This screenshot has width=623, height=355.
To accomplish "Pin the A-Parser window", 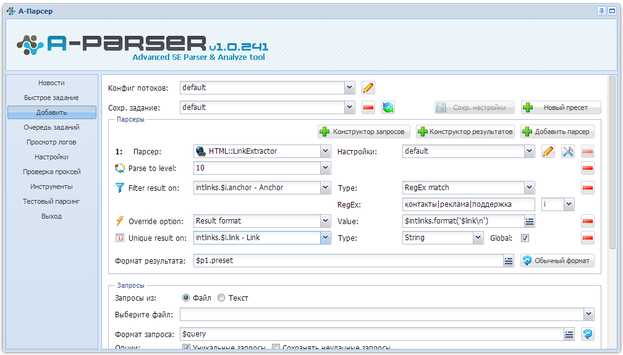I will 601,11.
